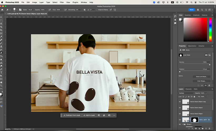216x131 pixels.
Task: Switch to the Adjustments tab
Action: (x=192, y=46)
